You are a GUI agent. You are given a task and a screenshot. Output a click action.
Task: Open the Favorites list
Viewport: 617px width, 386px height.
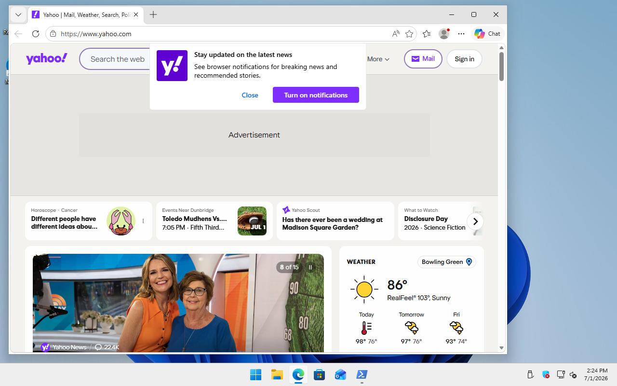(x=427, y=34)
